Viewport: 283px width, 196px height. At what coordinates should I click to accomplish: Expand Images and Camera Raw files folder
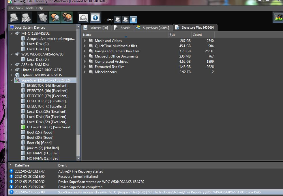[85, 51]
